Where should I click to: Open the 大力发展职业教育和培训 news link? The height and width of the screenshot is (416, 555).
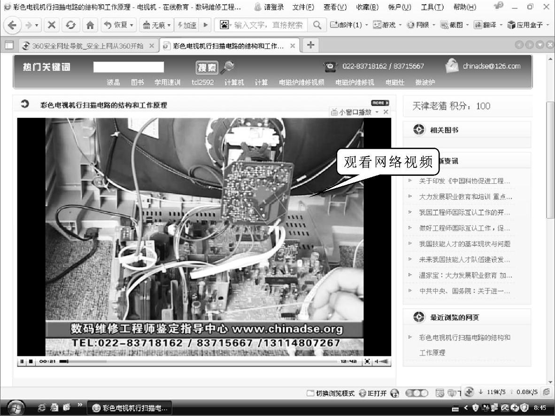[465, 197]
